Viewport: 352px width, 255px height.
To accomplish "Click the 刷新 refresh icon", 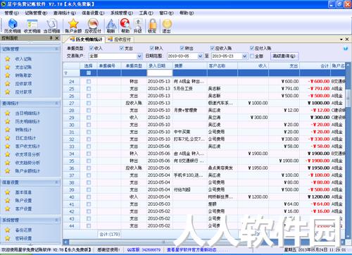I will [x=111, y=25].
